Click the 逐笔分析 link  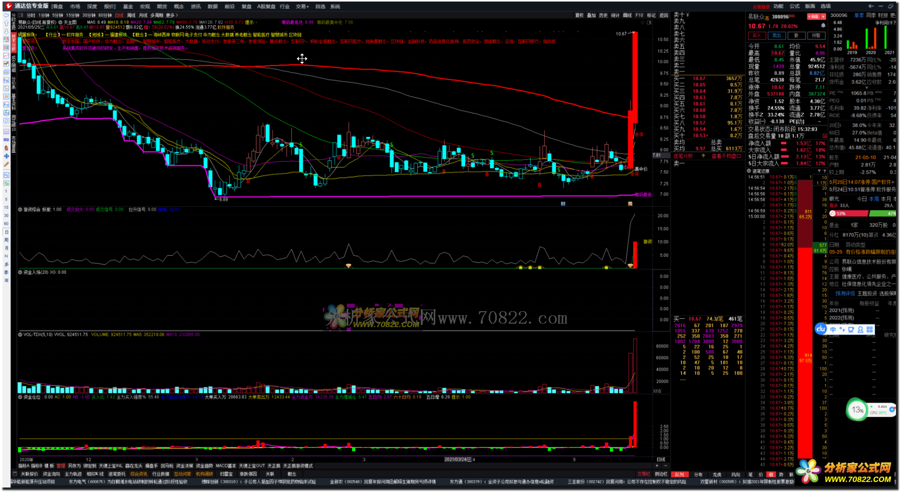(683, 156)
